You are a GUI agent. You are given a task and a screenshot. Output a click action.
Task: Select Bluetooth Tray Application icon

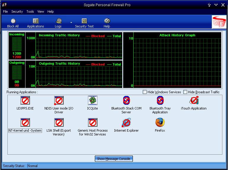tap(160, 100)
